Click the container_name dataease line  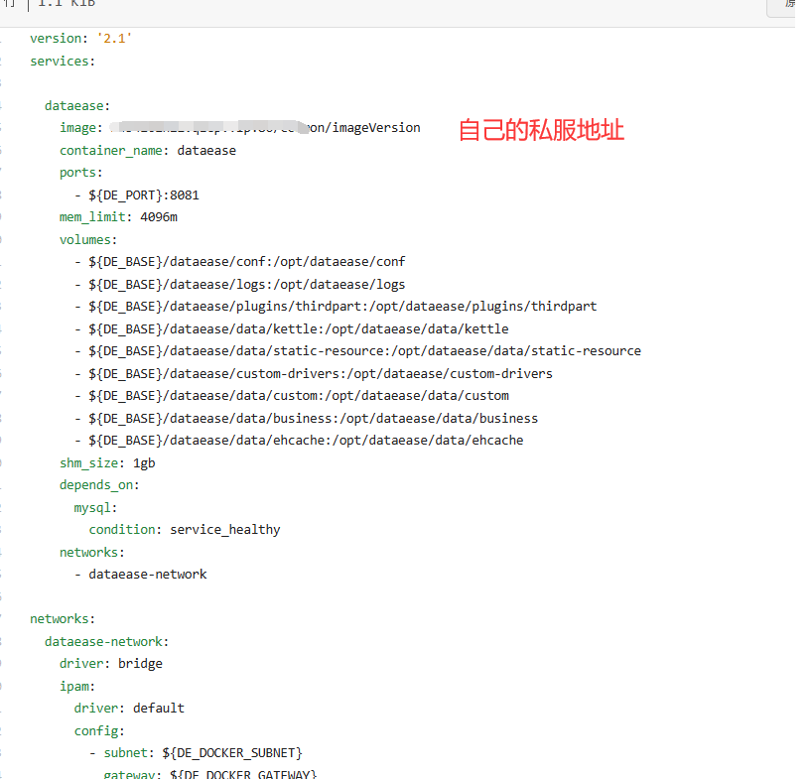click(x=147, y=150)
